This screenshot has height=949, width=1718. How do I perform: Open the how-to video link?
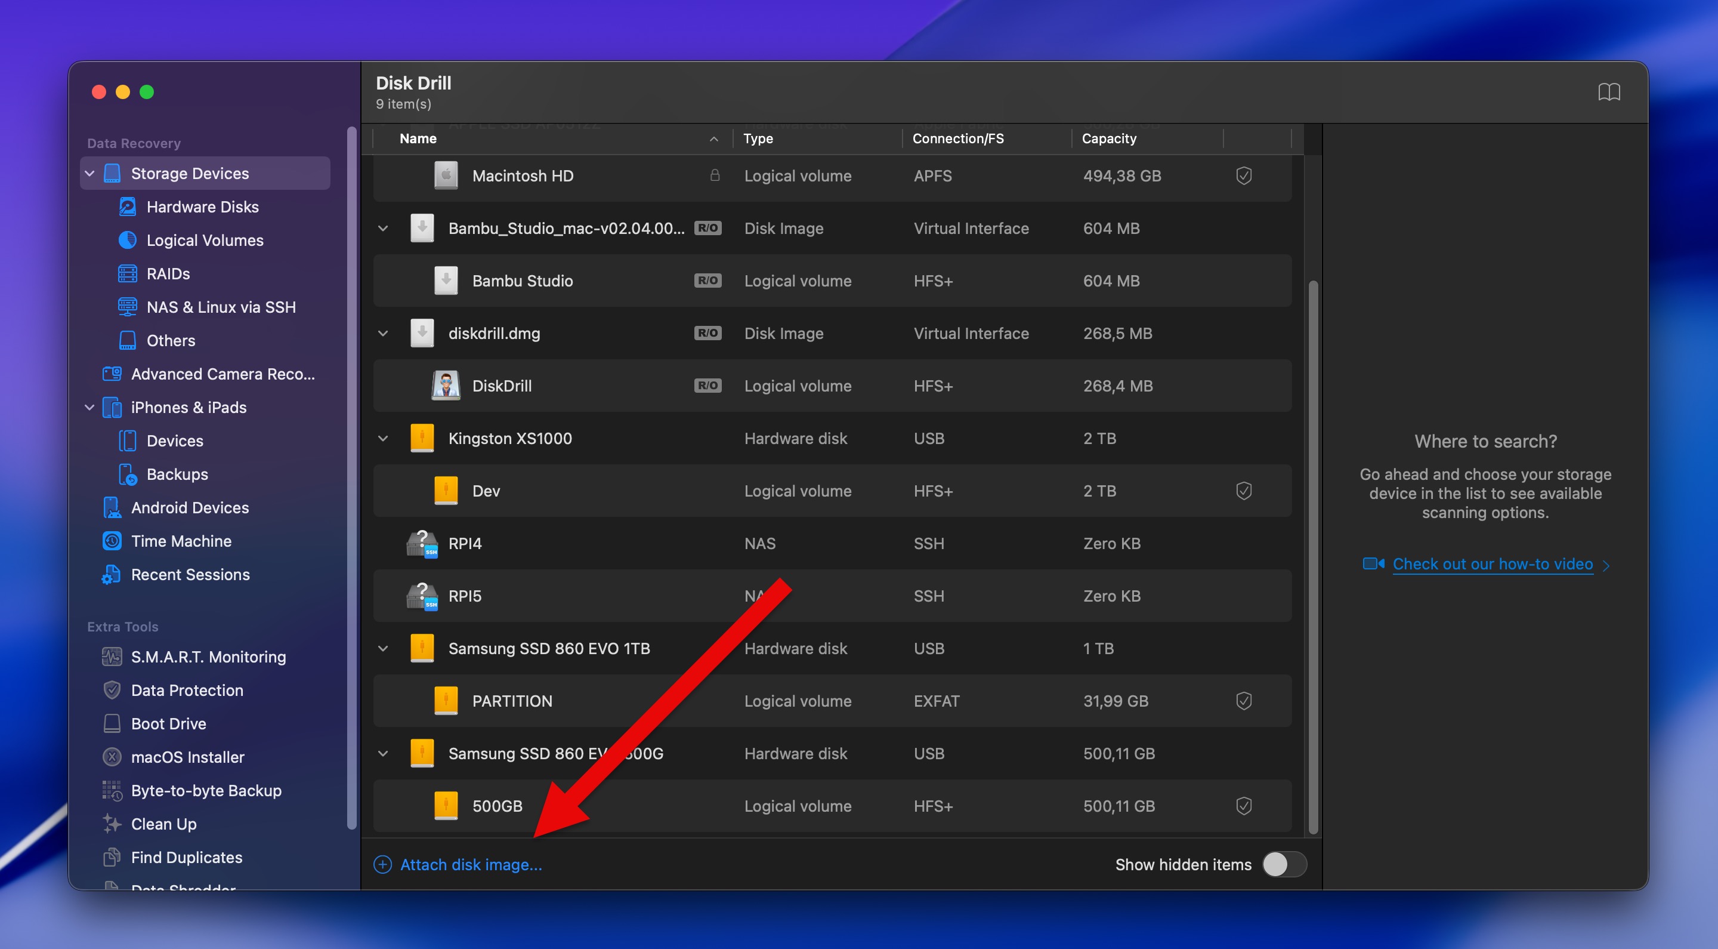pos(1492,564)
